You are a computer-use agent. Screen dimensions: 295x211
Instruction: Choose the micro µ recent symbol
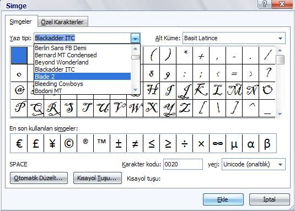tap(234, 143)
